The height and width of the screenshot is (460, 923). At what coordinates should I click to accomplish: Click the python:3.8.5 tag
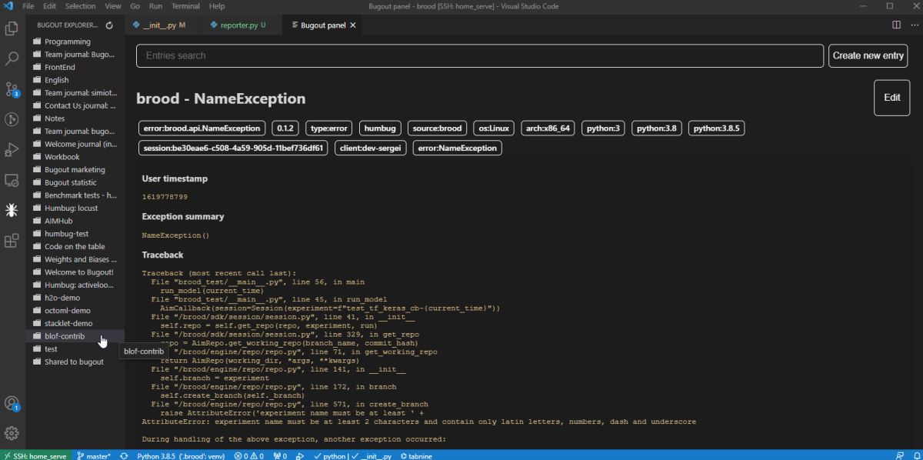[716, 128]
